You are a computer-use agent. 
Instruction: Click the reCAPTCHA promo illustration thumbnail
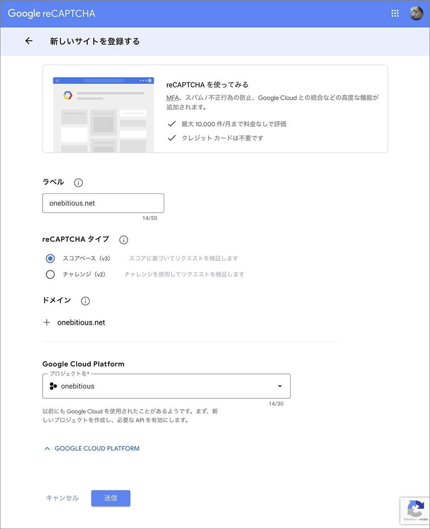click(103, 114)
